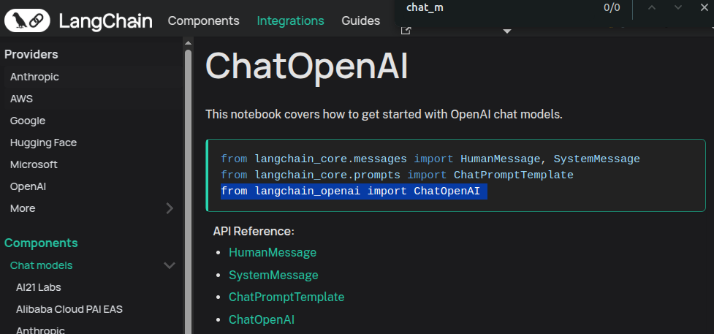714x334 pixels.
Task: Open SystemMessage API reference link
Action: [x=273, y=276]
